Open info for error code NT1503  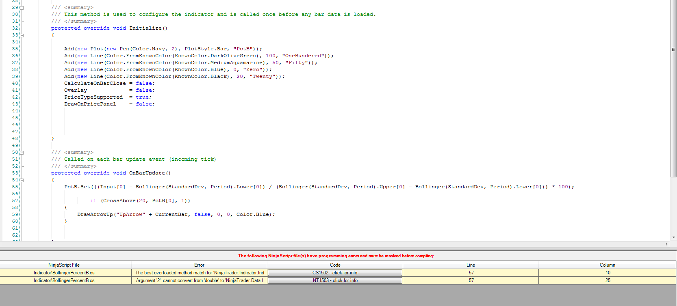335,280
